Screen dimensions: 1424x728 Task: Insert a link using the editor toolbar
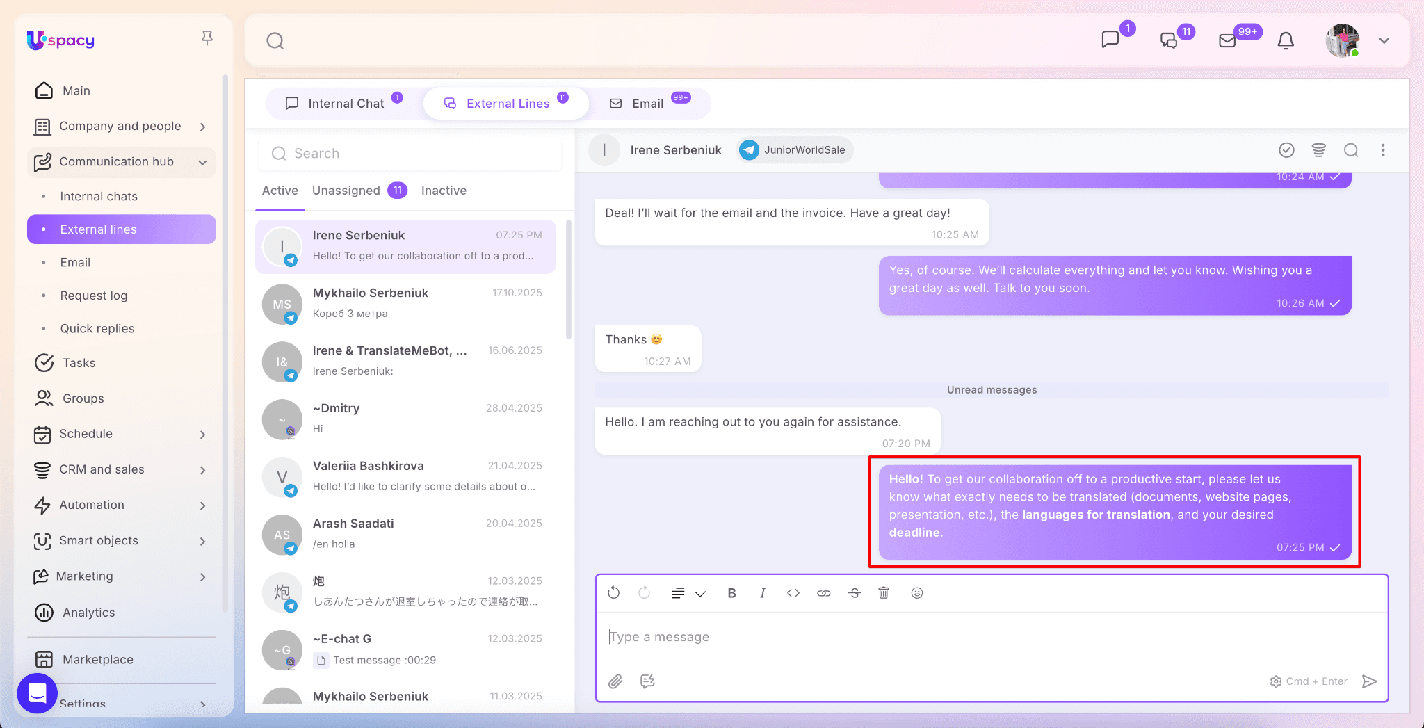point(824,593)
